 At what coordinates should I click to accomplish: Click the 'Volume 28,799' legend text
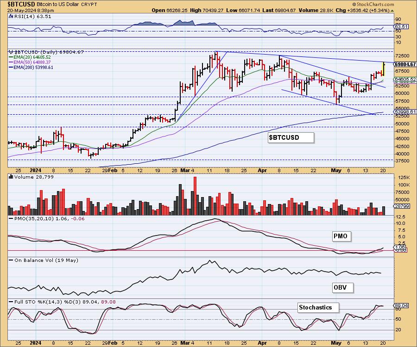click(34, 177)
